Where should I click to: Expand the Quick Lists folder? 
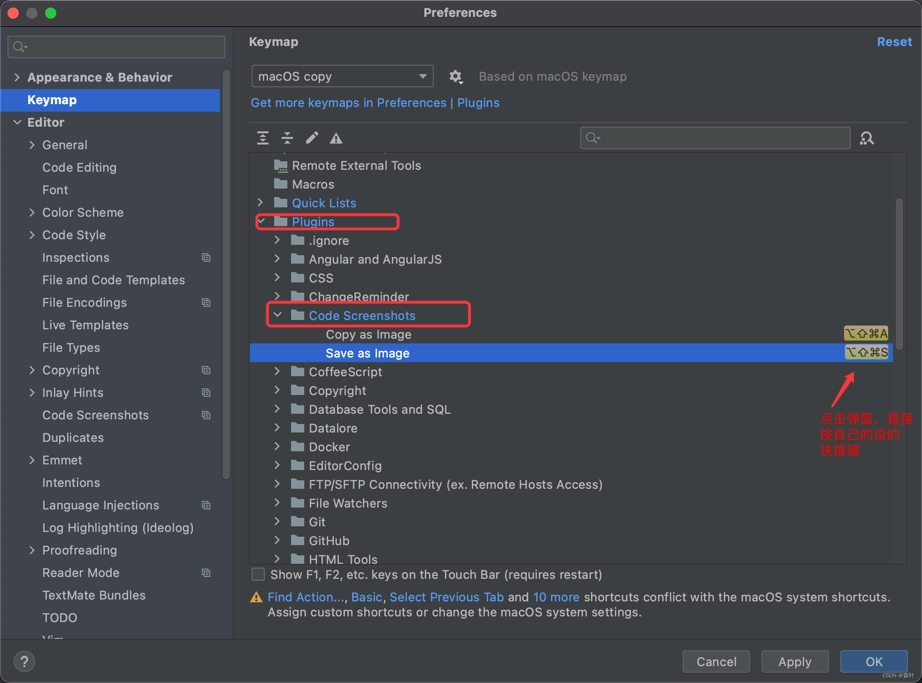click(261, 203)
